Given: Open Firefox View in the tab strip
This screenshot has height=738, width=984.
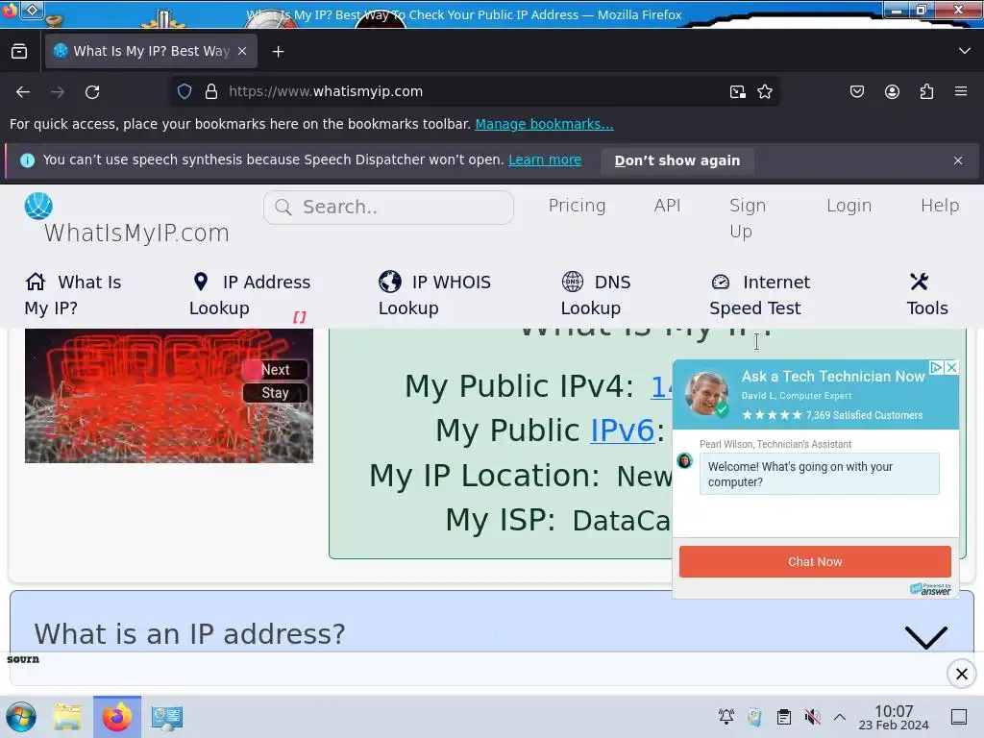Looking at the screenshot, I should (19, 52).
